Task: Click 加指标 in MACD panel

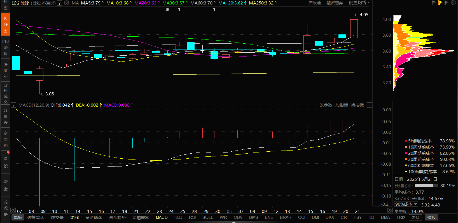Action: tap(342, 105)
